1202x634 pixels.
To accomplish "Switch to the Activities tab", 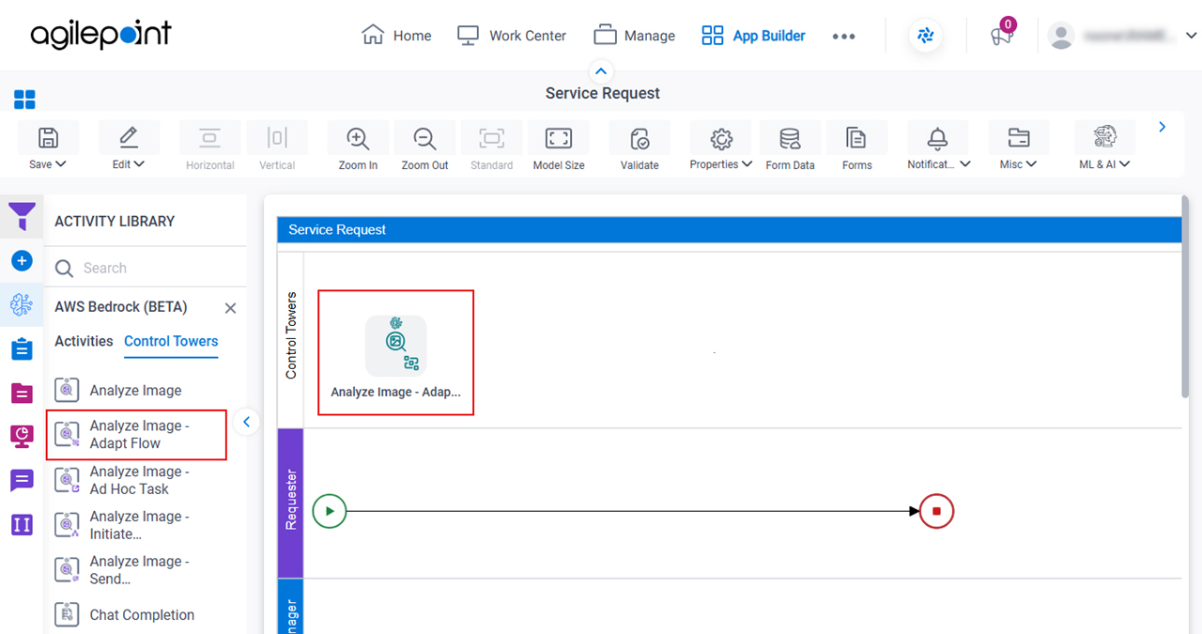I will point(84,341).
